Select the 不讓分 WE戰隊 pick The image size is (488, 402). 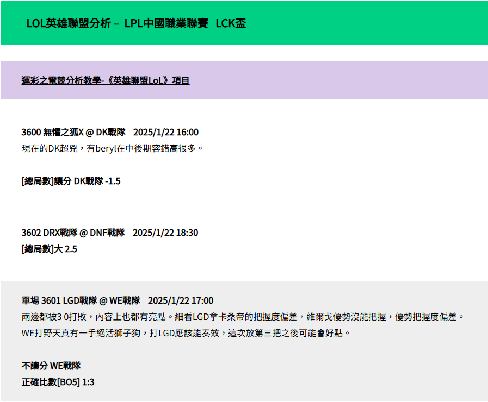[51, 366]
